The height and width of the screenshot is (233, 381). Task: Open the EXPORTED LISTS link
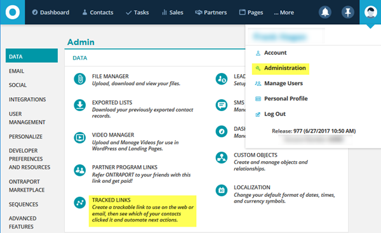tap(112, 103)
